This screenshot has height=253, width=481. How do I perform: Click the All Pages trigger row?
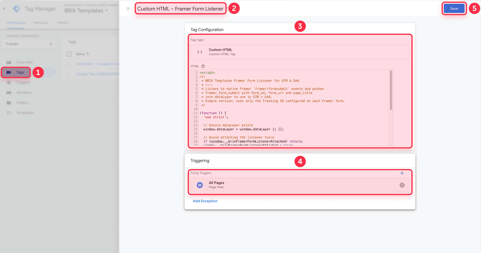[x=300, y=185]
